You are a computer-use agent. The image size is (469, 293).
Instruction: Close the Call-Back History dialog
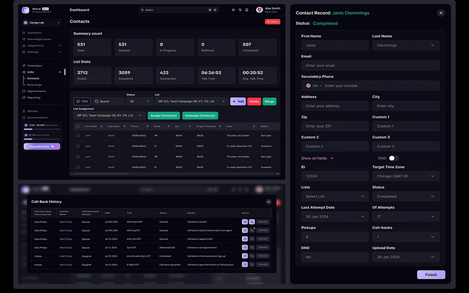(x=269, y=202)
